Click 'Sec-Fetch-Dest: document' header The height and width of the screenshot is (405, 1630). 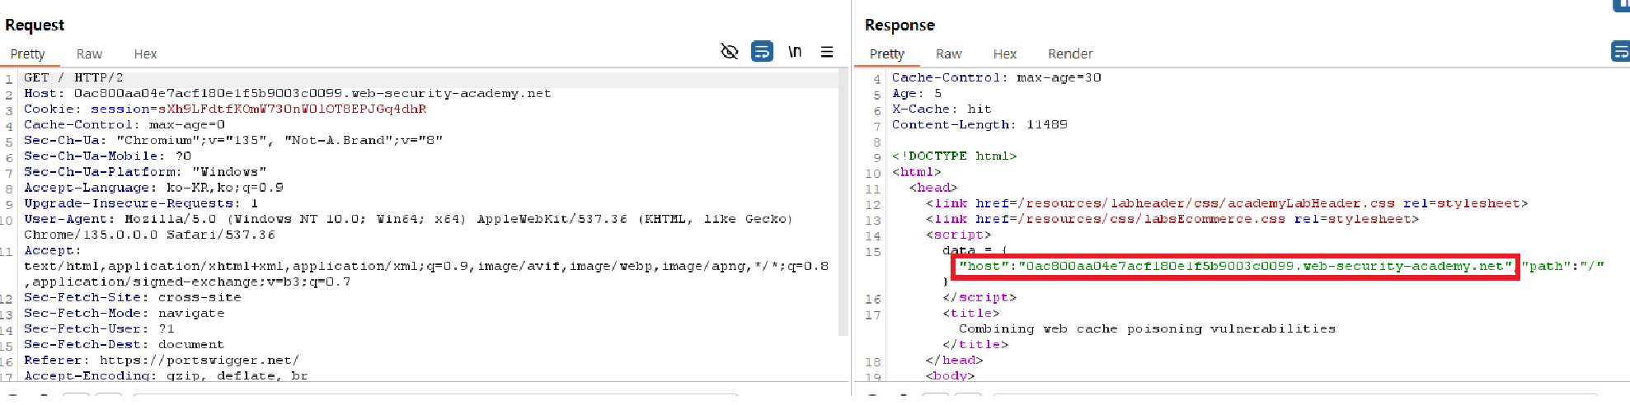pos(124,344)
